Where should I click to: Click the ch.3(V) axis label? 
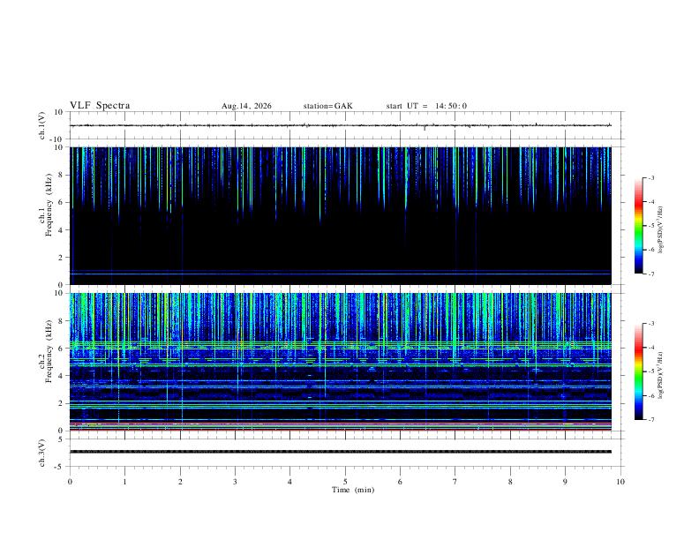(42, 453)
